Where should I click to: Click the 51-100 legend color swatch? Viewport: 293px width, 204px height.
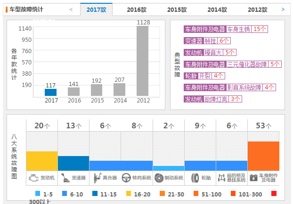196,194
